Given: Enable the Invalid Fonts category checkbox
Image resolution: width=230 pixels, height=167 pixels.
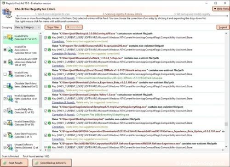Looking at the screenshot, I should tap(5, 74).
